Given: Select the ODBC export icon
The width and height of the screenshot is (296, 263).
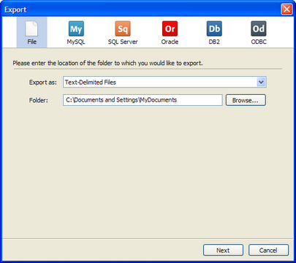Looking at the screenshot, I should tap(259, 32).
